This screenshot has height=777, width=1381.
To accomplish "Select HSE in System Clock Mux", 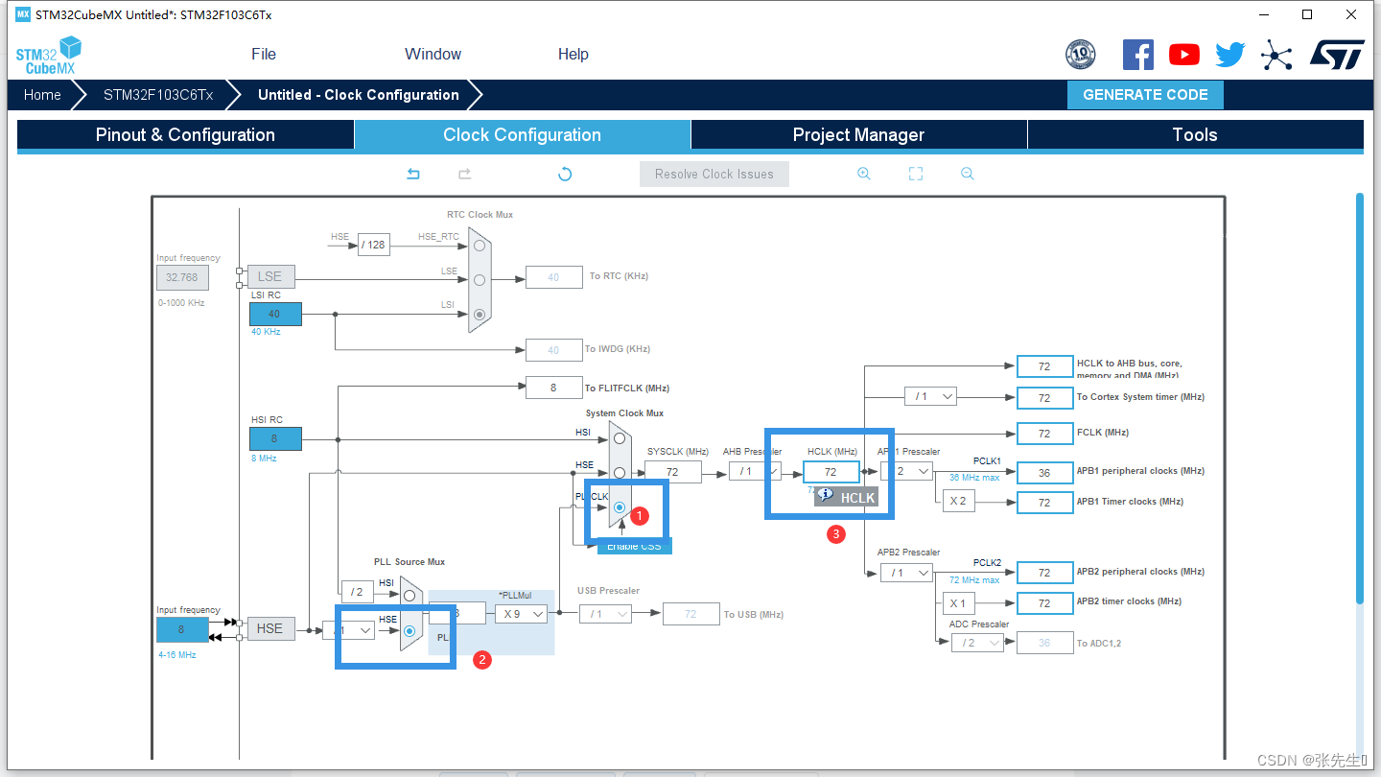I will pyautogui.click(x=620, y=473).
